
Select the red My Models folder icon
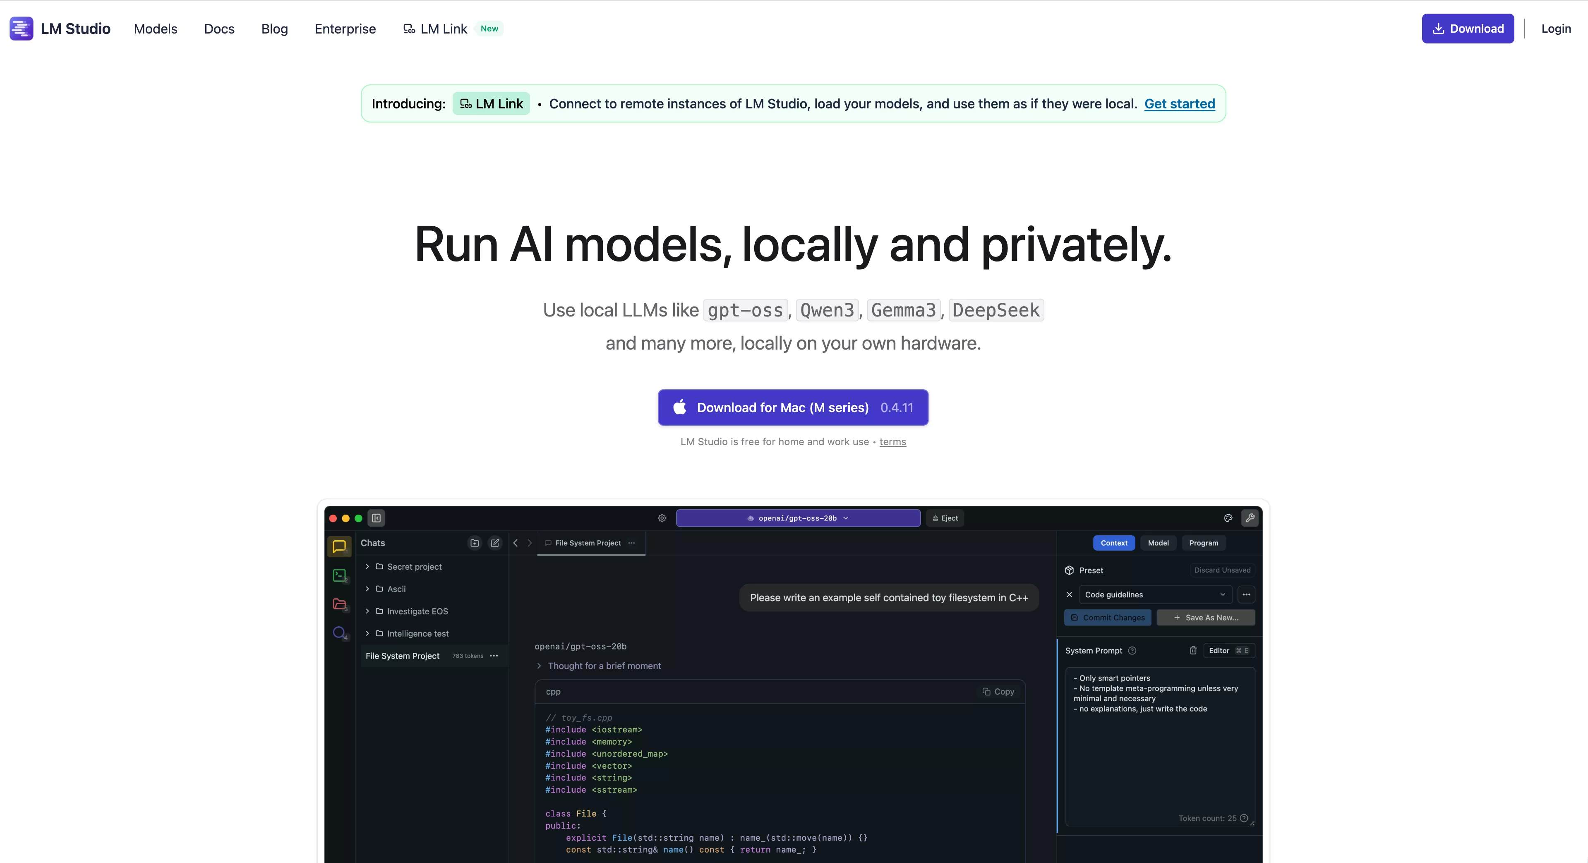[x=339, y=604]
